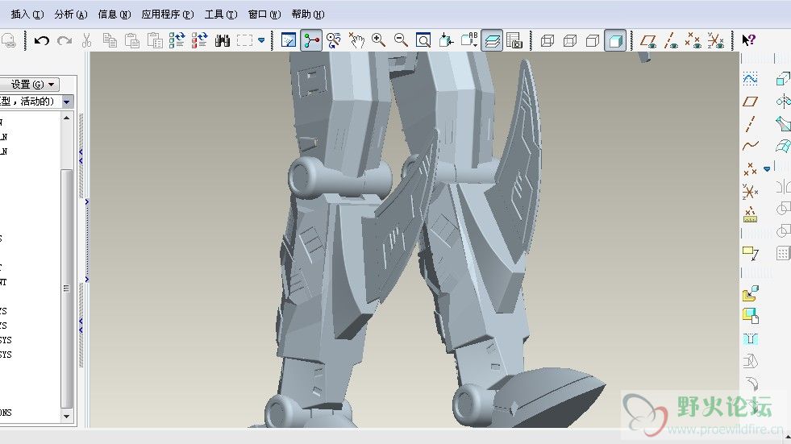Click the Copy icon
791x444 pixels.
[110, 40]
